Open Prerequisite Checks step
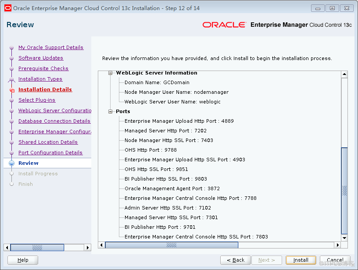Screen dimensions: 358x270 (x=43, y=68)
